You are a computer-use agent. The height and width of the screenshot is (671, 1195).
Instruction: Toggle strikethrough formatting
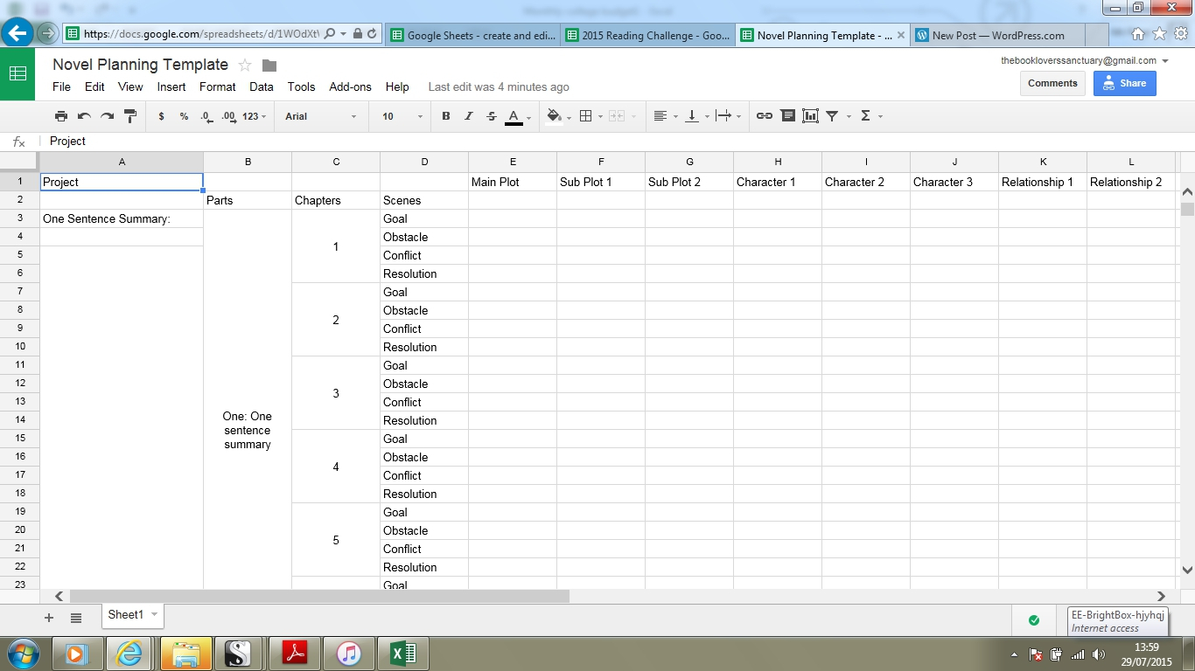click(x=491, y=116)
